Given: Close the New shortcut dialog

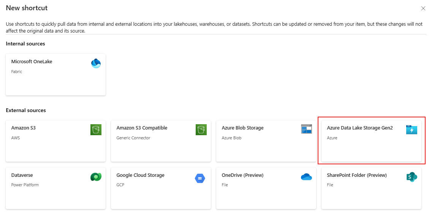Looking at the screenshot, I should [x=423, y=8].
